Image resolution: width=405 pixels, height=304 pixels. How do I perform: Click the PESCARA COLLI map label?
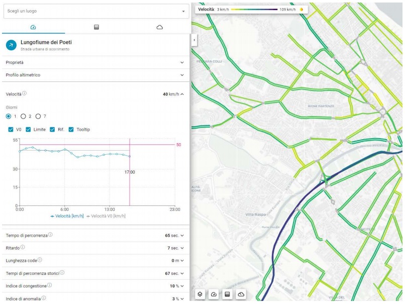209,61
